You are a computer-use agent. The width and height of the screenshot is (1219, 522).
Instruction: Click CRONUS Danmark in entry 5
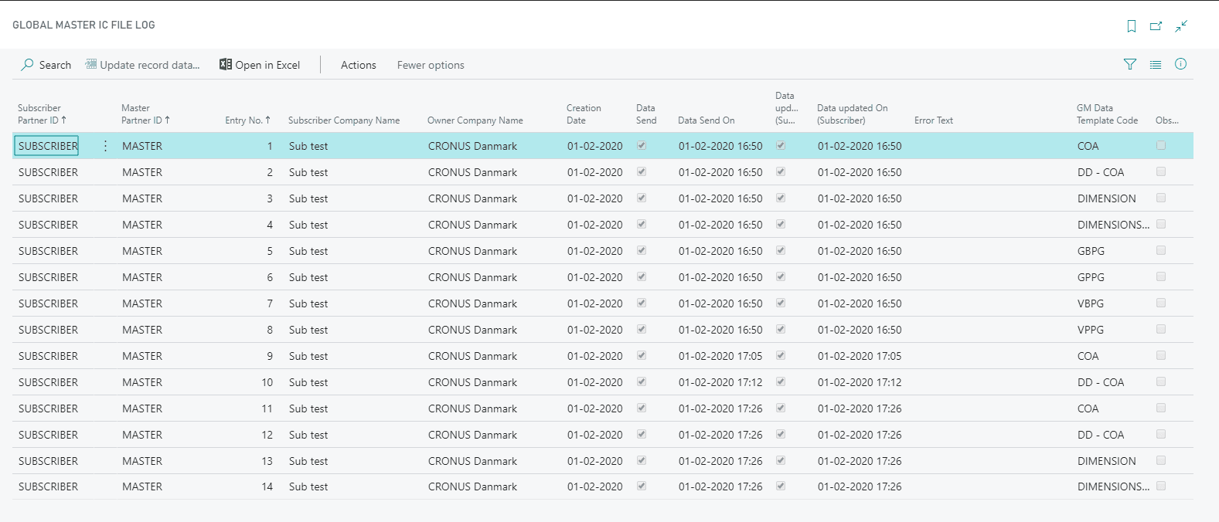click(472, 251)
